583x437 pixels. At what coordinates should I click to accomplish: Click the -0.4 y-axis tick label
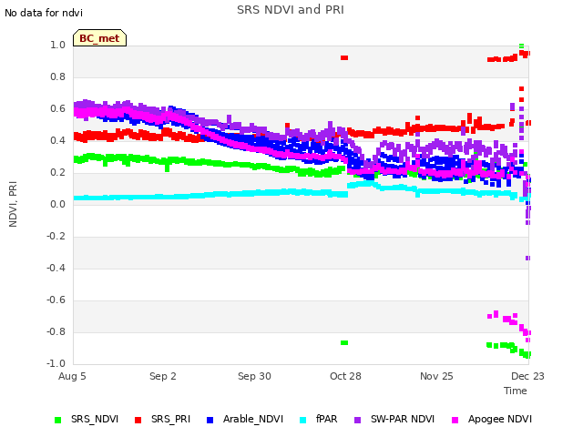pyautogui.click(x=56, y=268)
